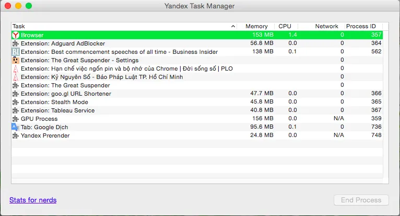
Task: Click the green zoom window button
Action: (x=29, y=6)
